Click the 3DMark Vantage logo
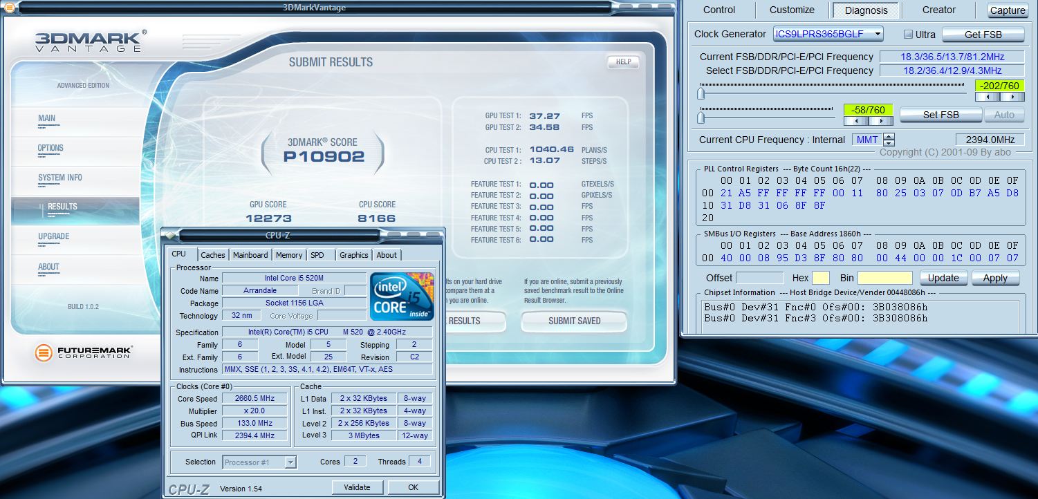 point(90,41)
